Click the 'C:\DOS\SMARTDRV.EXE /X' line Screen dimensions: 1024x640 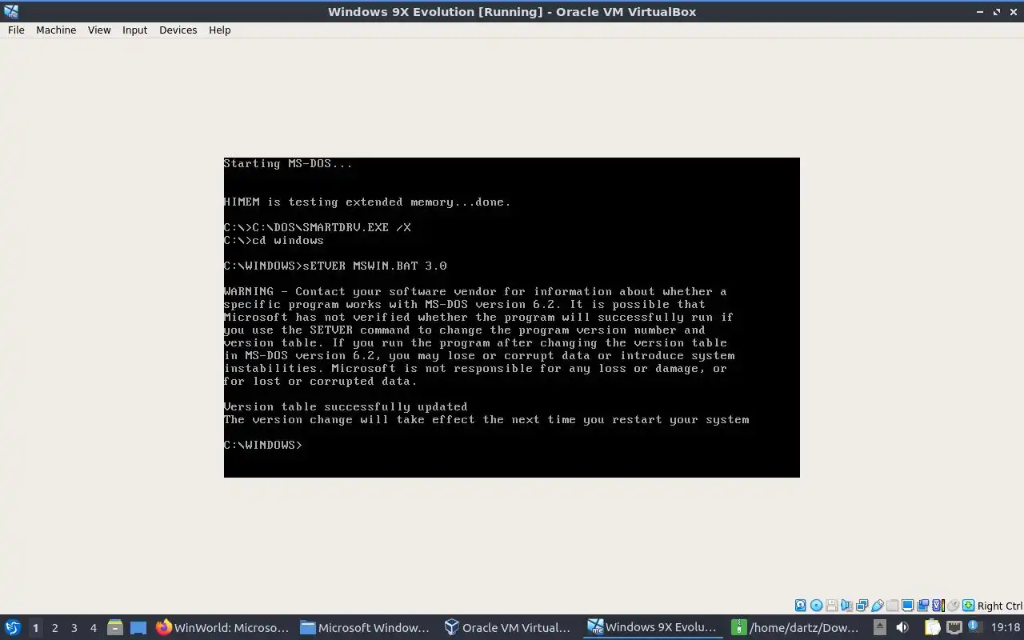tap(318, 227)
